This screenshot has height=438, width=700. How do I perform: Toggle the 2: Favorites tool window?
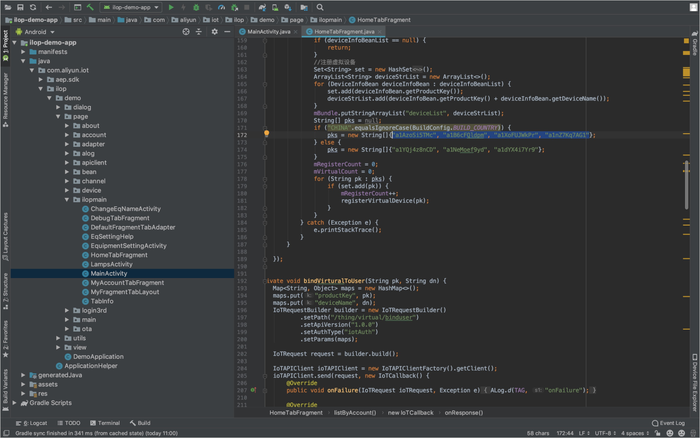pyautogui.click(x=6, y=339)
